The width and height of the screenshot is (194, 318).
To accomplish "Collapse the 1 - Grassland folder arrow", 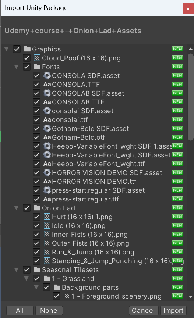I will pos(27,278).
